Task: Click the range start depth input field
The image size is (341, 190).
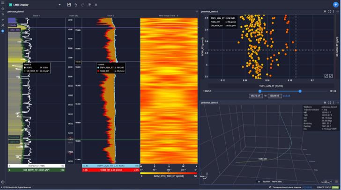Action: 256,95
